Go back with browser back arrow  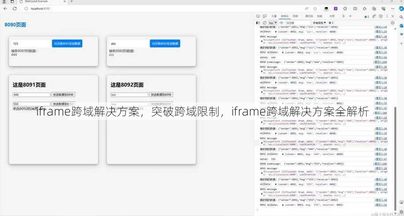coord(5,8)
